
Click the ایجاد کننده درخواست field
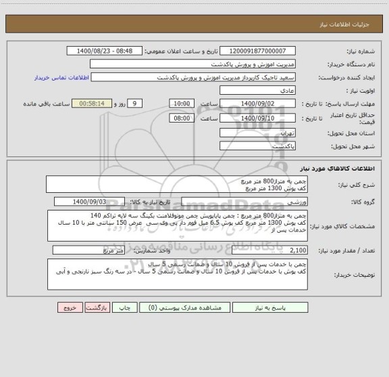pos(193,77)
